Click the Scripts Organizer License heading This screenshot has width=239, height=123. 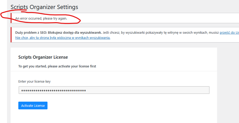(43, 57)
